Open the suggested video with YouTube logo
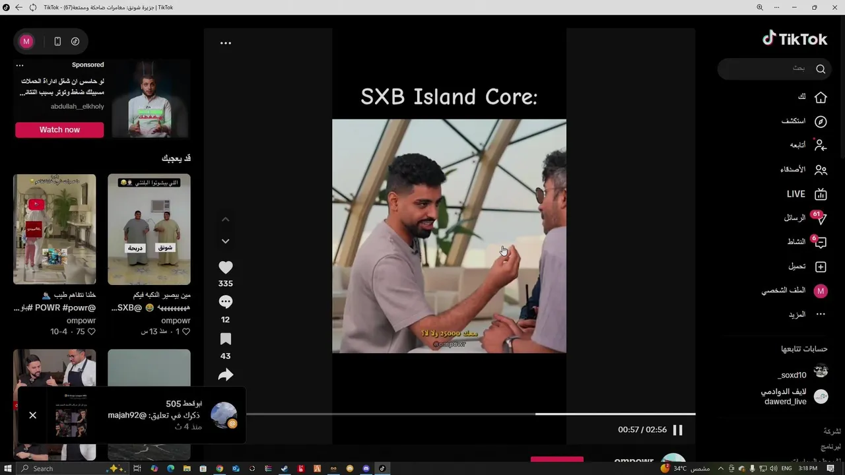Viewport: 845px width, 475px height. click(55, 230)
